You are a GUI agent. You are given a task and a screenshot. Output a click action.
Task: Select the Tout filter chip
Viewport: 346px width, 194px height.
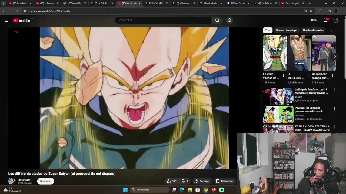tap(268, 30)
